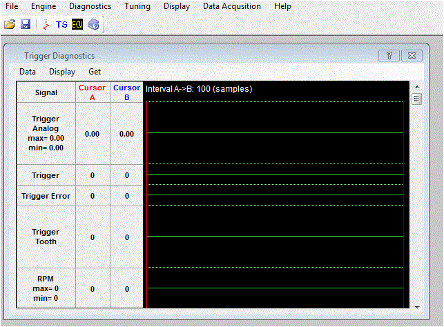The height and width of the screenshot is (327, 444).
Task: Click the blue TS toolbar icon
Action: (61, 25)
